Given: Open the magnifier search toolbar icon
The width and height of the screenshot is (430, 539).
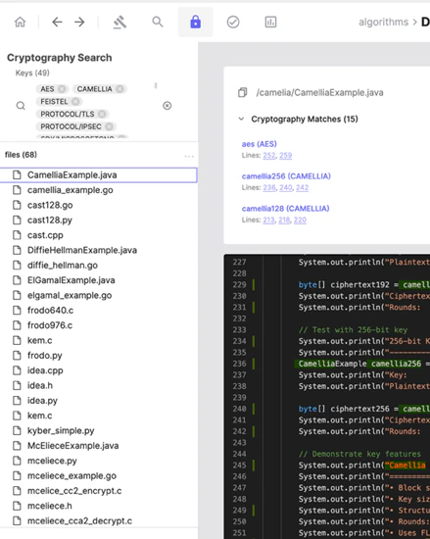Looking at the screenshot, I should click(158, 22).
